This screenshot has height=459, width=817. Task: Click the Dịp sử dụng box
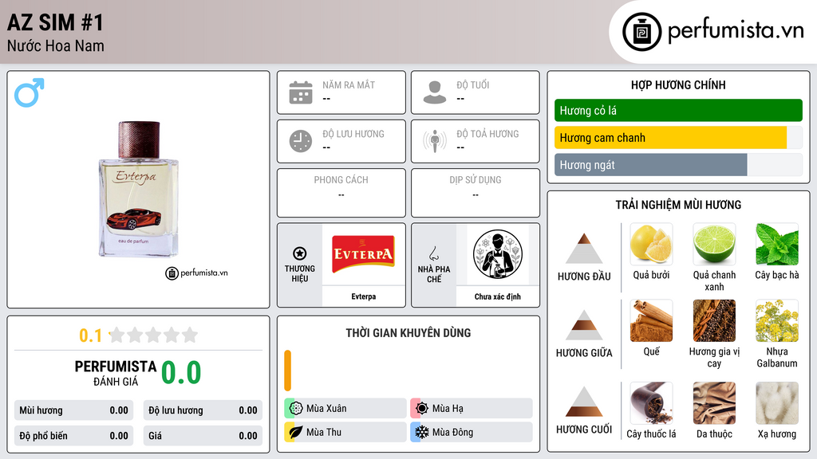476,193
